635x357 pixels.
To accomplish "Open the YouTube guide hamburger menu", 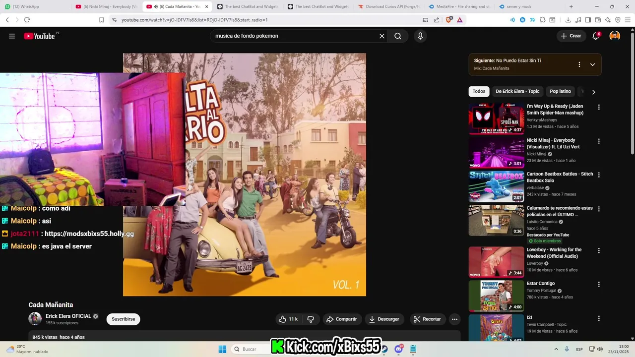I will click(12, 36).
